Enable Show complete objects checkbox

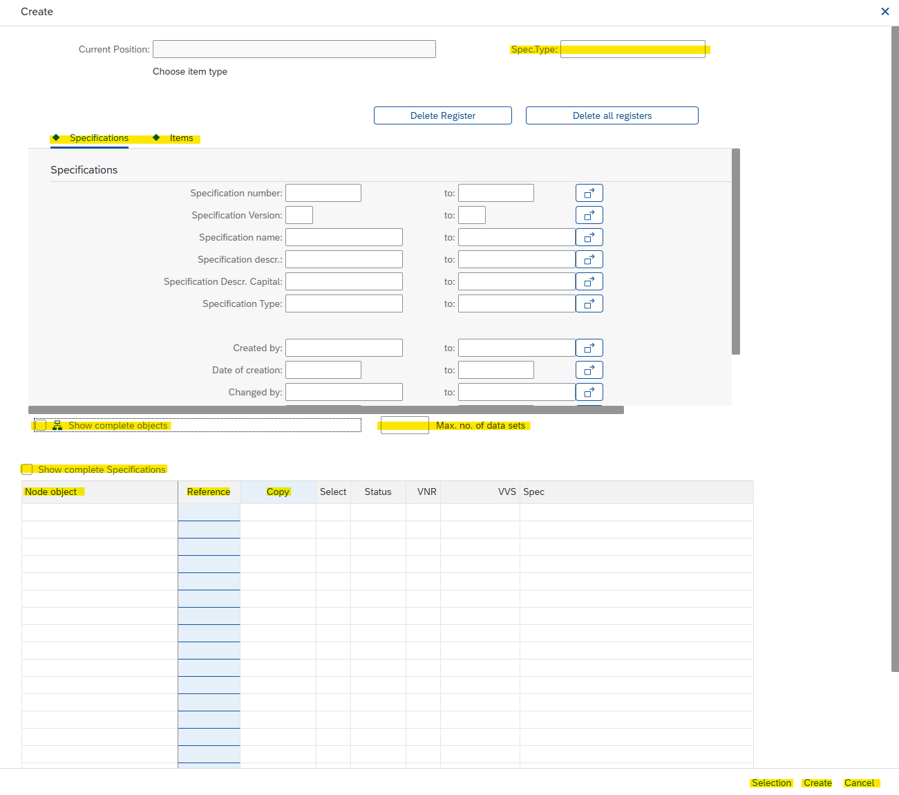click(41, 425)
